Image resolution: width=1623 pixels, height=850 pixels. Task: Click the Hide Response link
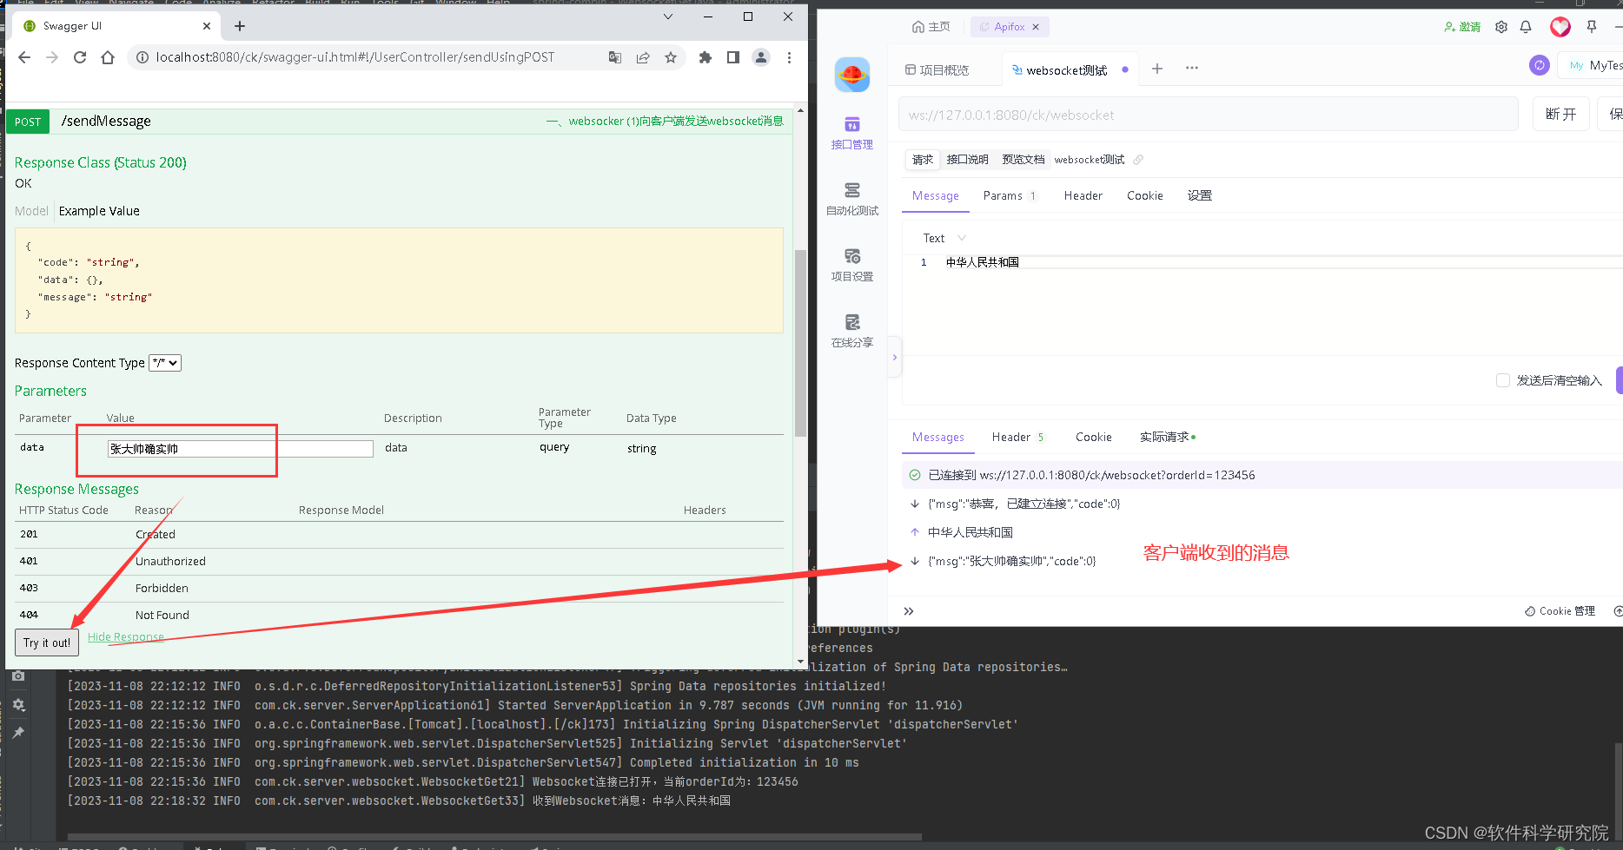point(125,636)
